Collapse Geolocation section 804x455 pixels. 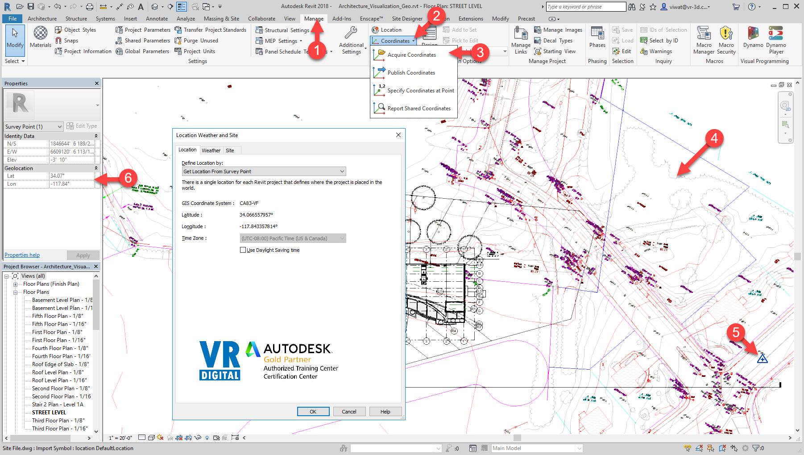point(96,168)
